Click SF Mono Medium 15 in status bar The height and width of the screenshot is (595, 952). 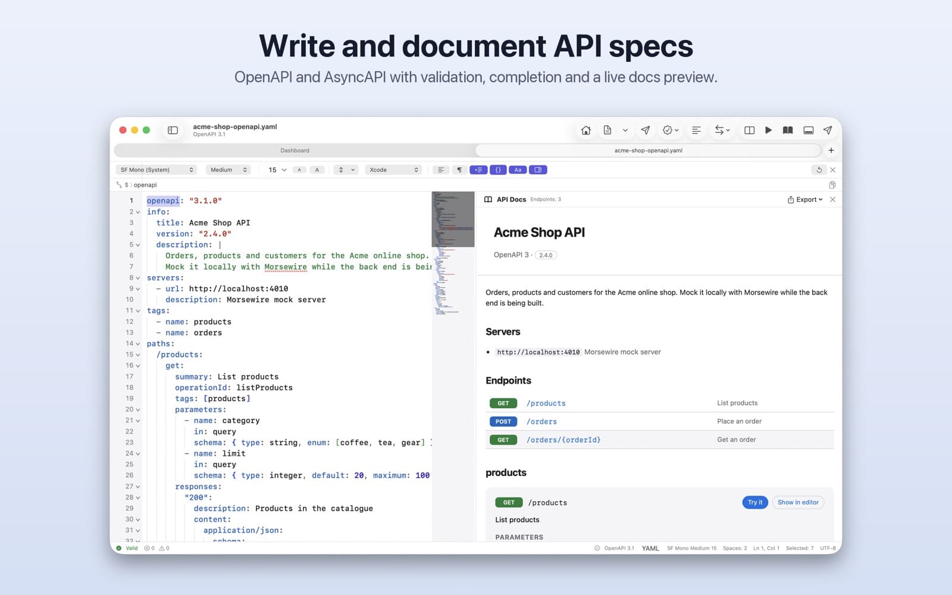click(x=691, y=549)
